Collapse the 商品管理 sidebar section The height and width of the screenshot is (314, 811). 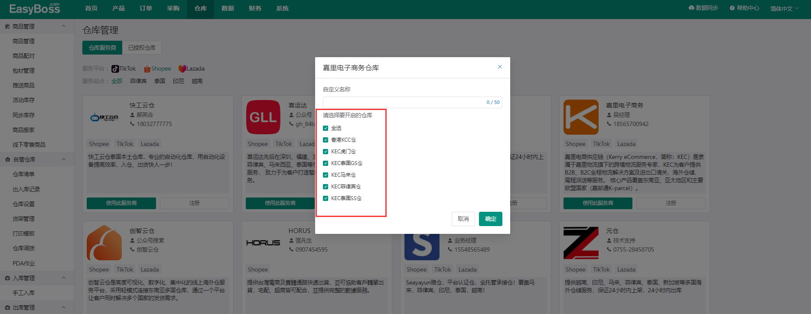[64, 26]
